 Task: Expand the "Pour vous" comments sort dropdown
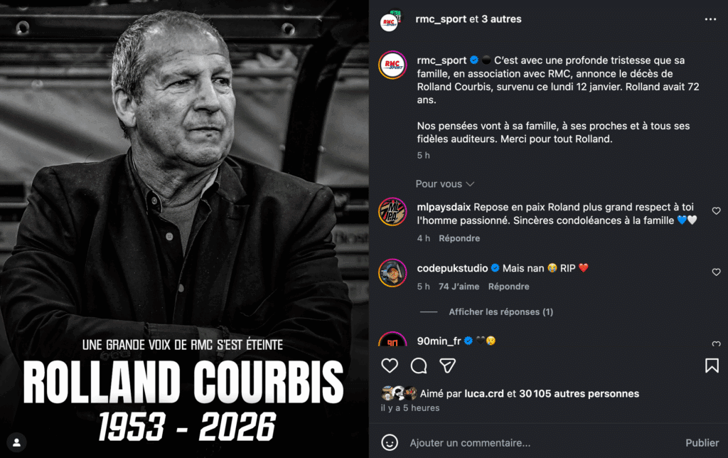pyautogui.click(x=444, y=184)
